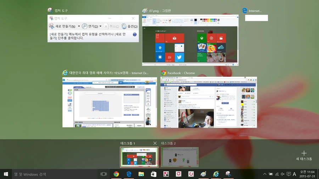The height and width of the screenshot is (179, 319).
Task: Open the Start menu Windows logo
Action: 6,174
